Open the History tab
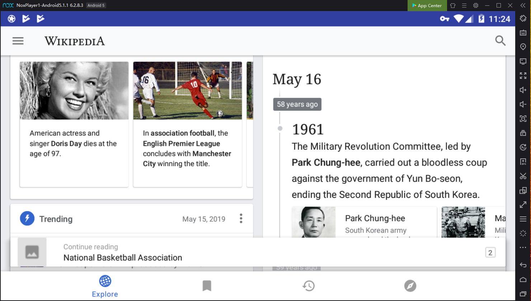 coord(309,286)
